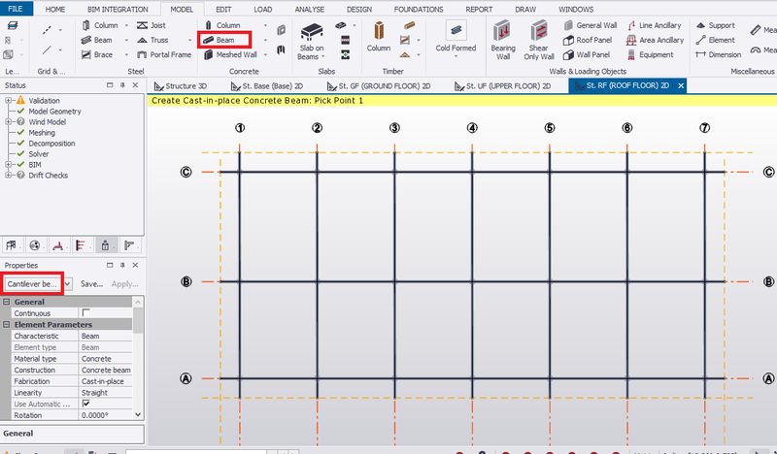This screenshot has width=777, height=454.
Task: Select the Steel Beam tool
Action: [97, 40]
